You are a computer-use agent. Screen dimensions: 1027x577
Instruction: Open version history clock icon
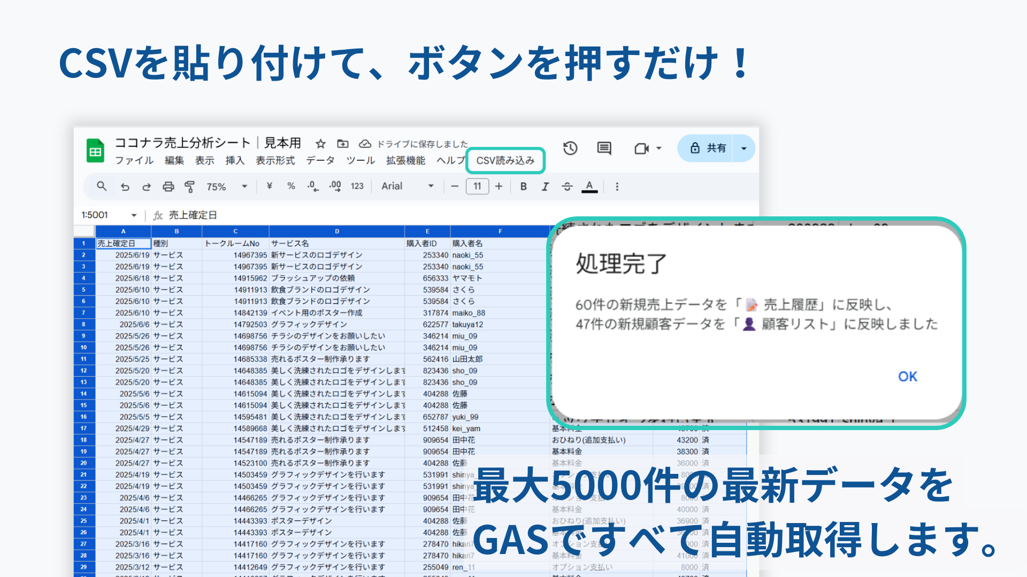(x=570, y=148)
